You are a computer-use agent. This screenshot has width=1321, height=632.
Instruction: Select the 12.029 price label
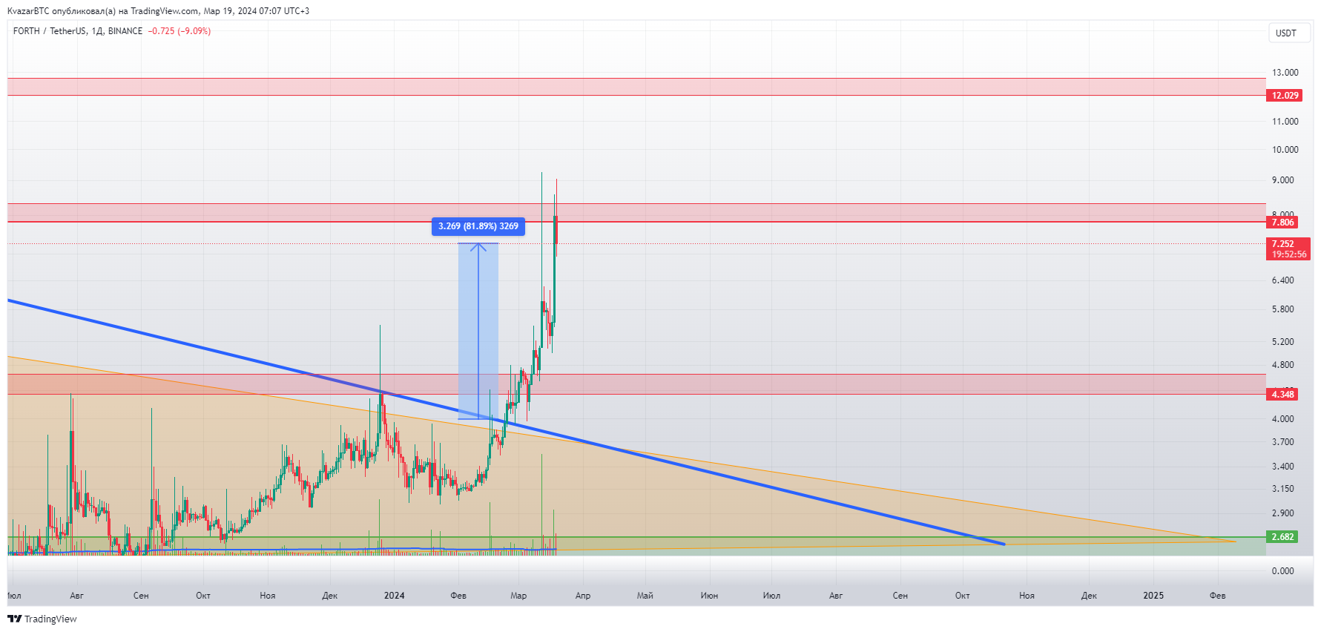(x=1285, y=96)
